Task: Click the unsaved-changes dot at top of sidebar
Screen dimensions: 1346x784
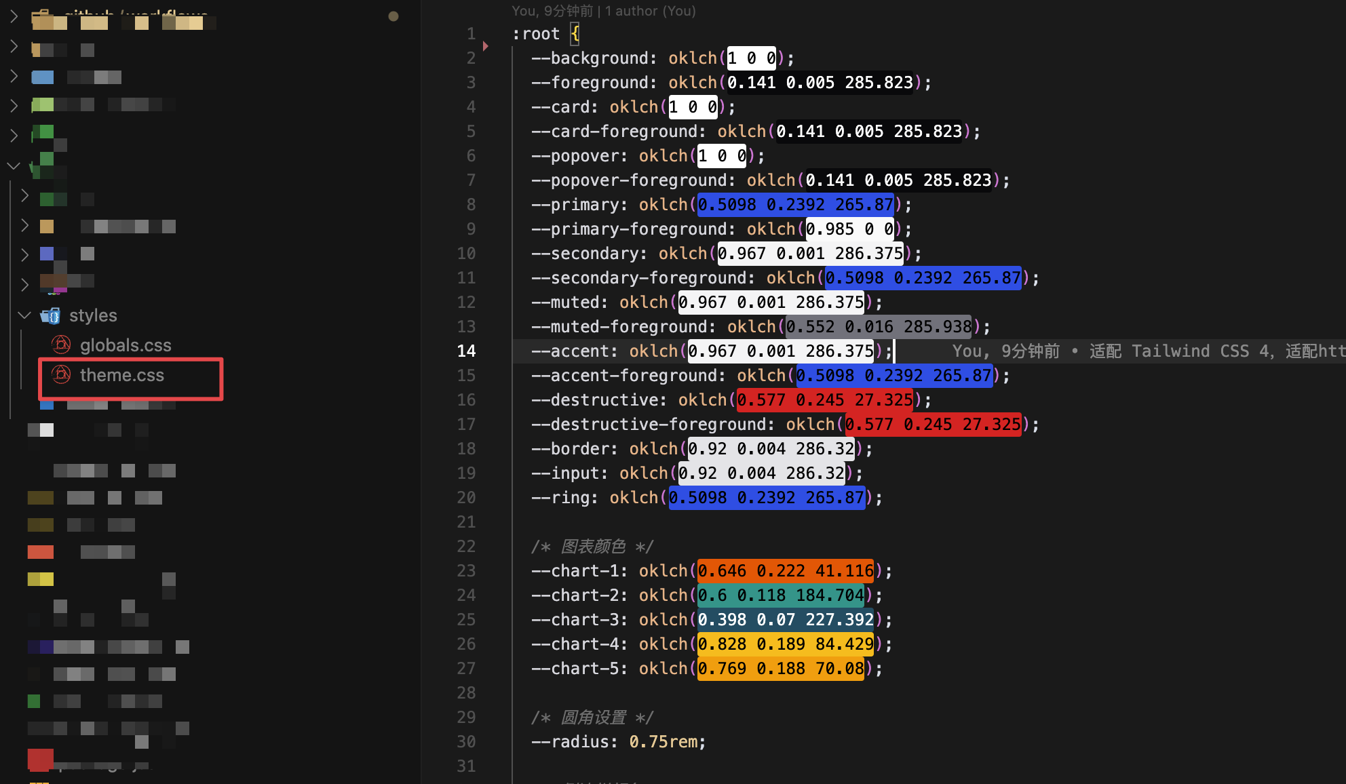Action: [x=393, y=16]
